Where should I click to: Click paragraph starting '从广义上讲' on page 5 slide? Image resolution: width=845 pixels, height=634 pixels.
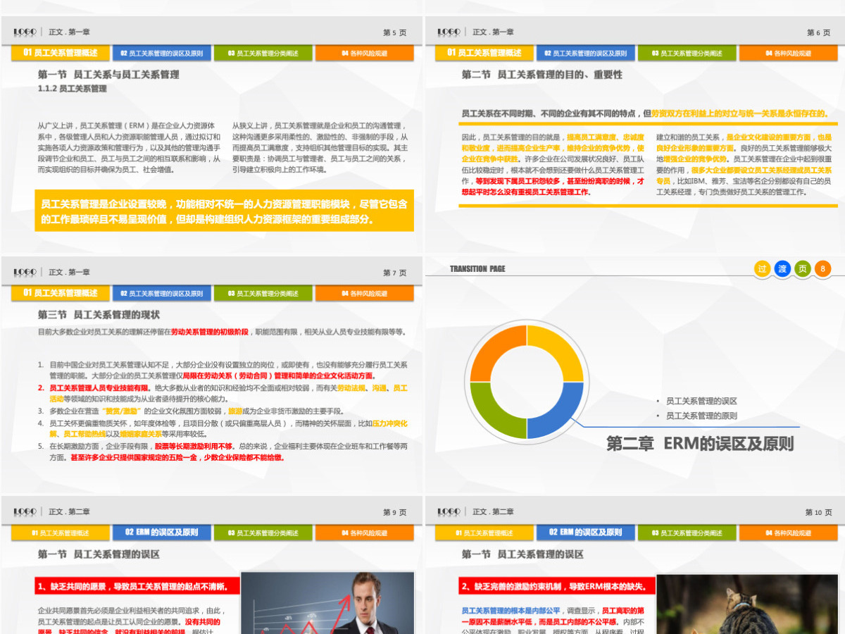129,147
